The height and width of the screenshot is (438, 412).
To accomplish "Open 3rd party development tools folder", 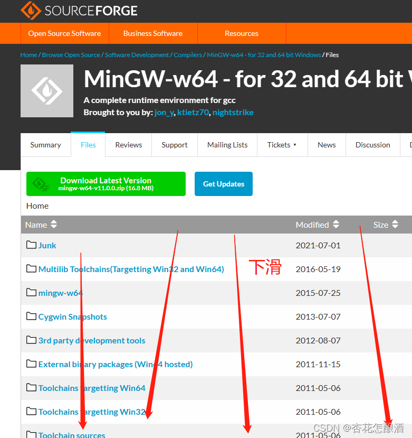I will coord(92,340).
